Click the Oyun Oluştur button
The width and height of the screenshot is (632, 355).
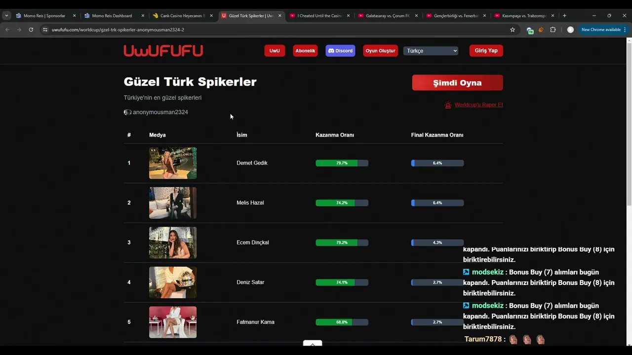380,51
